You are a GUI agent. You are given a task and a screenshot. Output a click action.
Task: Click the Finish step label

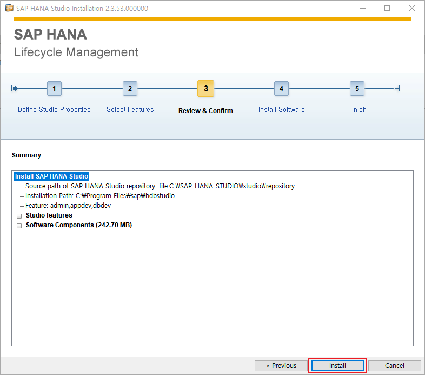[357, 110]
